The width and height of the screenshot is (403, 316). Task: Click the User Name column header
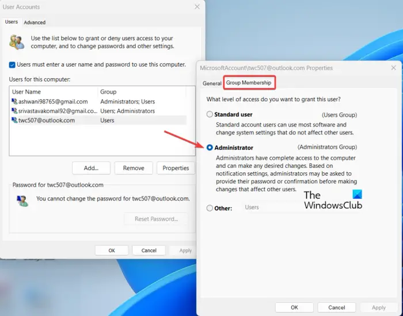point(54,92)
